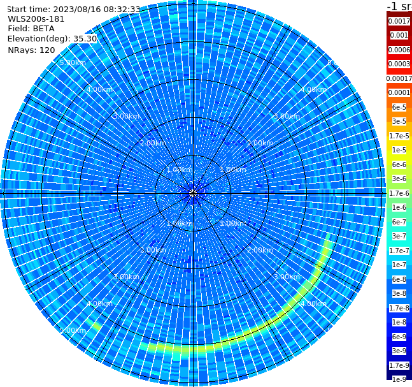The image size is (412, 387).
Task: Click the "Start time: 2023/08/16 08:32:33" text
Action: (x=74, y=9)
